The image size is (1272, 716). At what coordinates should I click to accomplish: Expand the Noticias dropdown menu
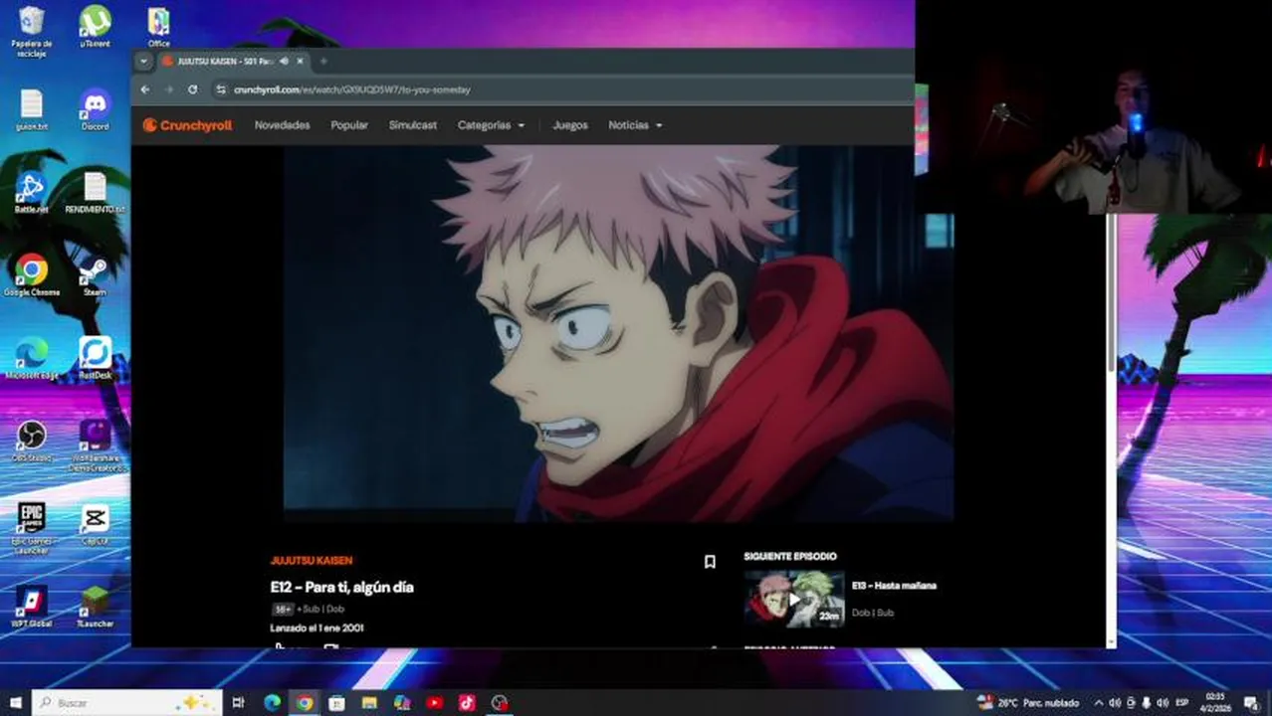pos(635,125)
